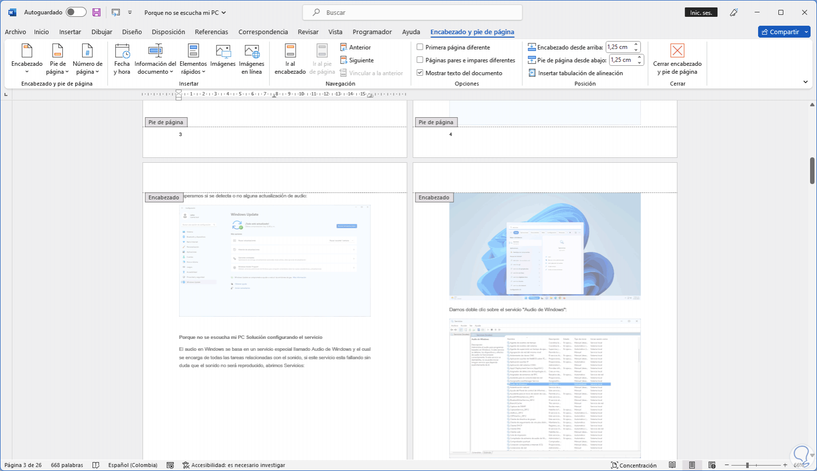
Task: Zoom out with the minus button
Action: click(727, 465)
